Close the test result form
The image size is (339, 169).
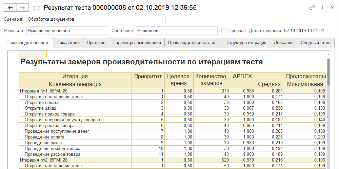331,7
